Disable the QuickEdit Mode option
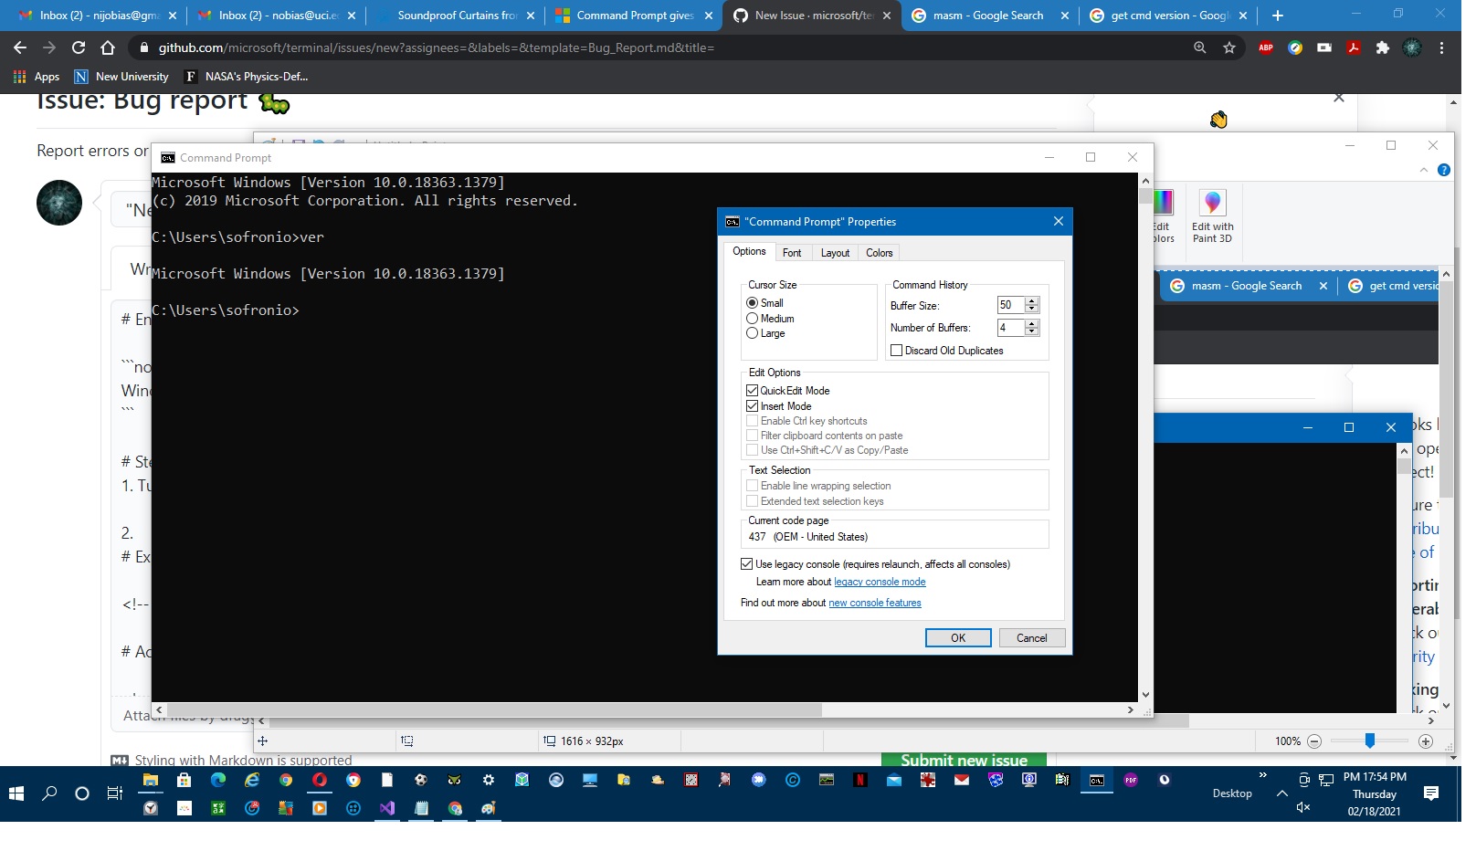Screen dimensions: 1476x851 (x=754, y=390)
